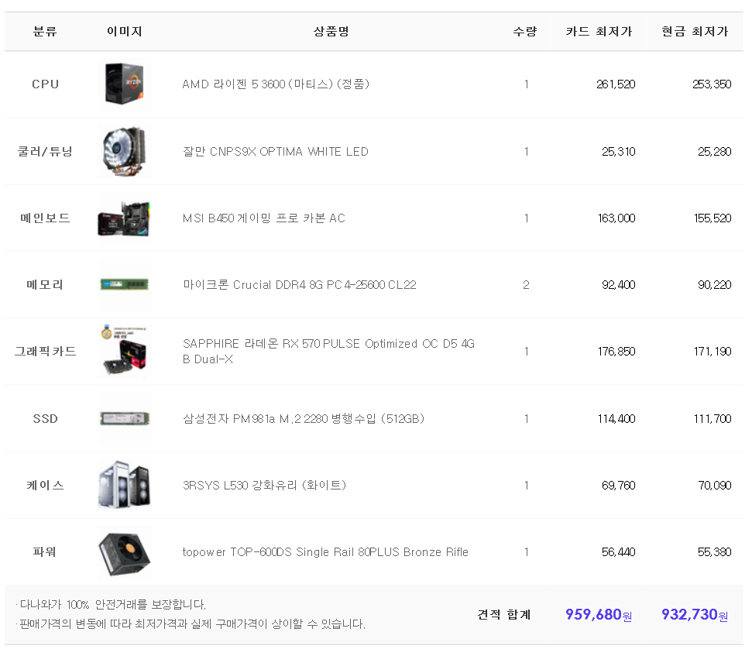The width and height of the screenshot is (752, 656).
Task: Select MSI B450 게이밍 프로 카본 AC
Action: pyautogui.click(x=263, y=218)
